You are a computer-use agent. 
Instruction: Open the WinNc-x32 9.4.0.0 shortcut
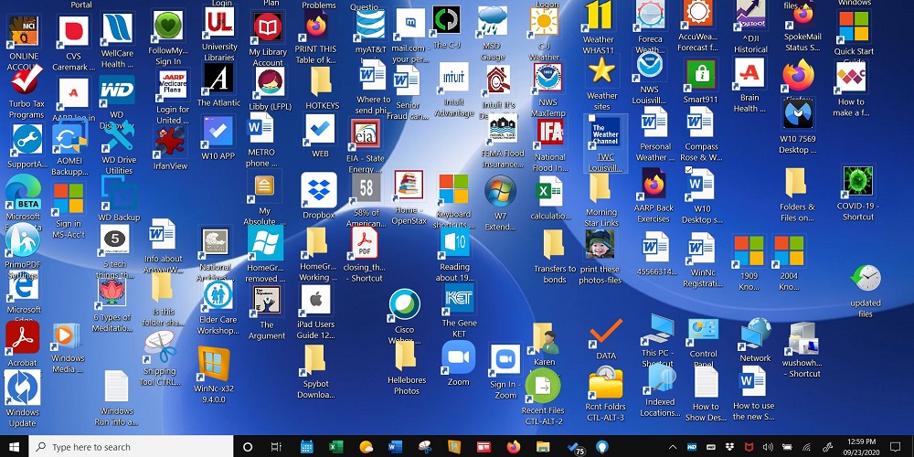coord(213,363)
